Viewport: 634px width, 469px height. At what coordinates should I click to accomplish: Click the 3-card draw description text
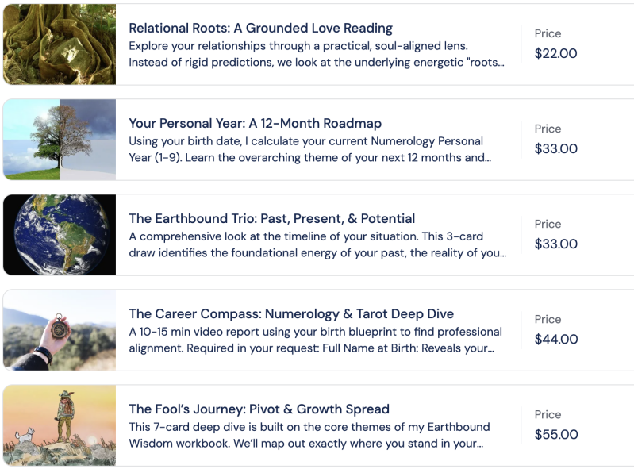(x=316, y=244)
